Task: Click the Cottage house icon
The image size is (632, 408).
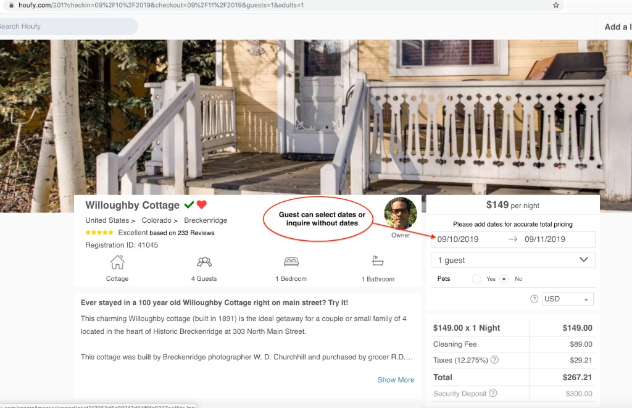Action: coord(117,262)
